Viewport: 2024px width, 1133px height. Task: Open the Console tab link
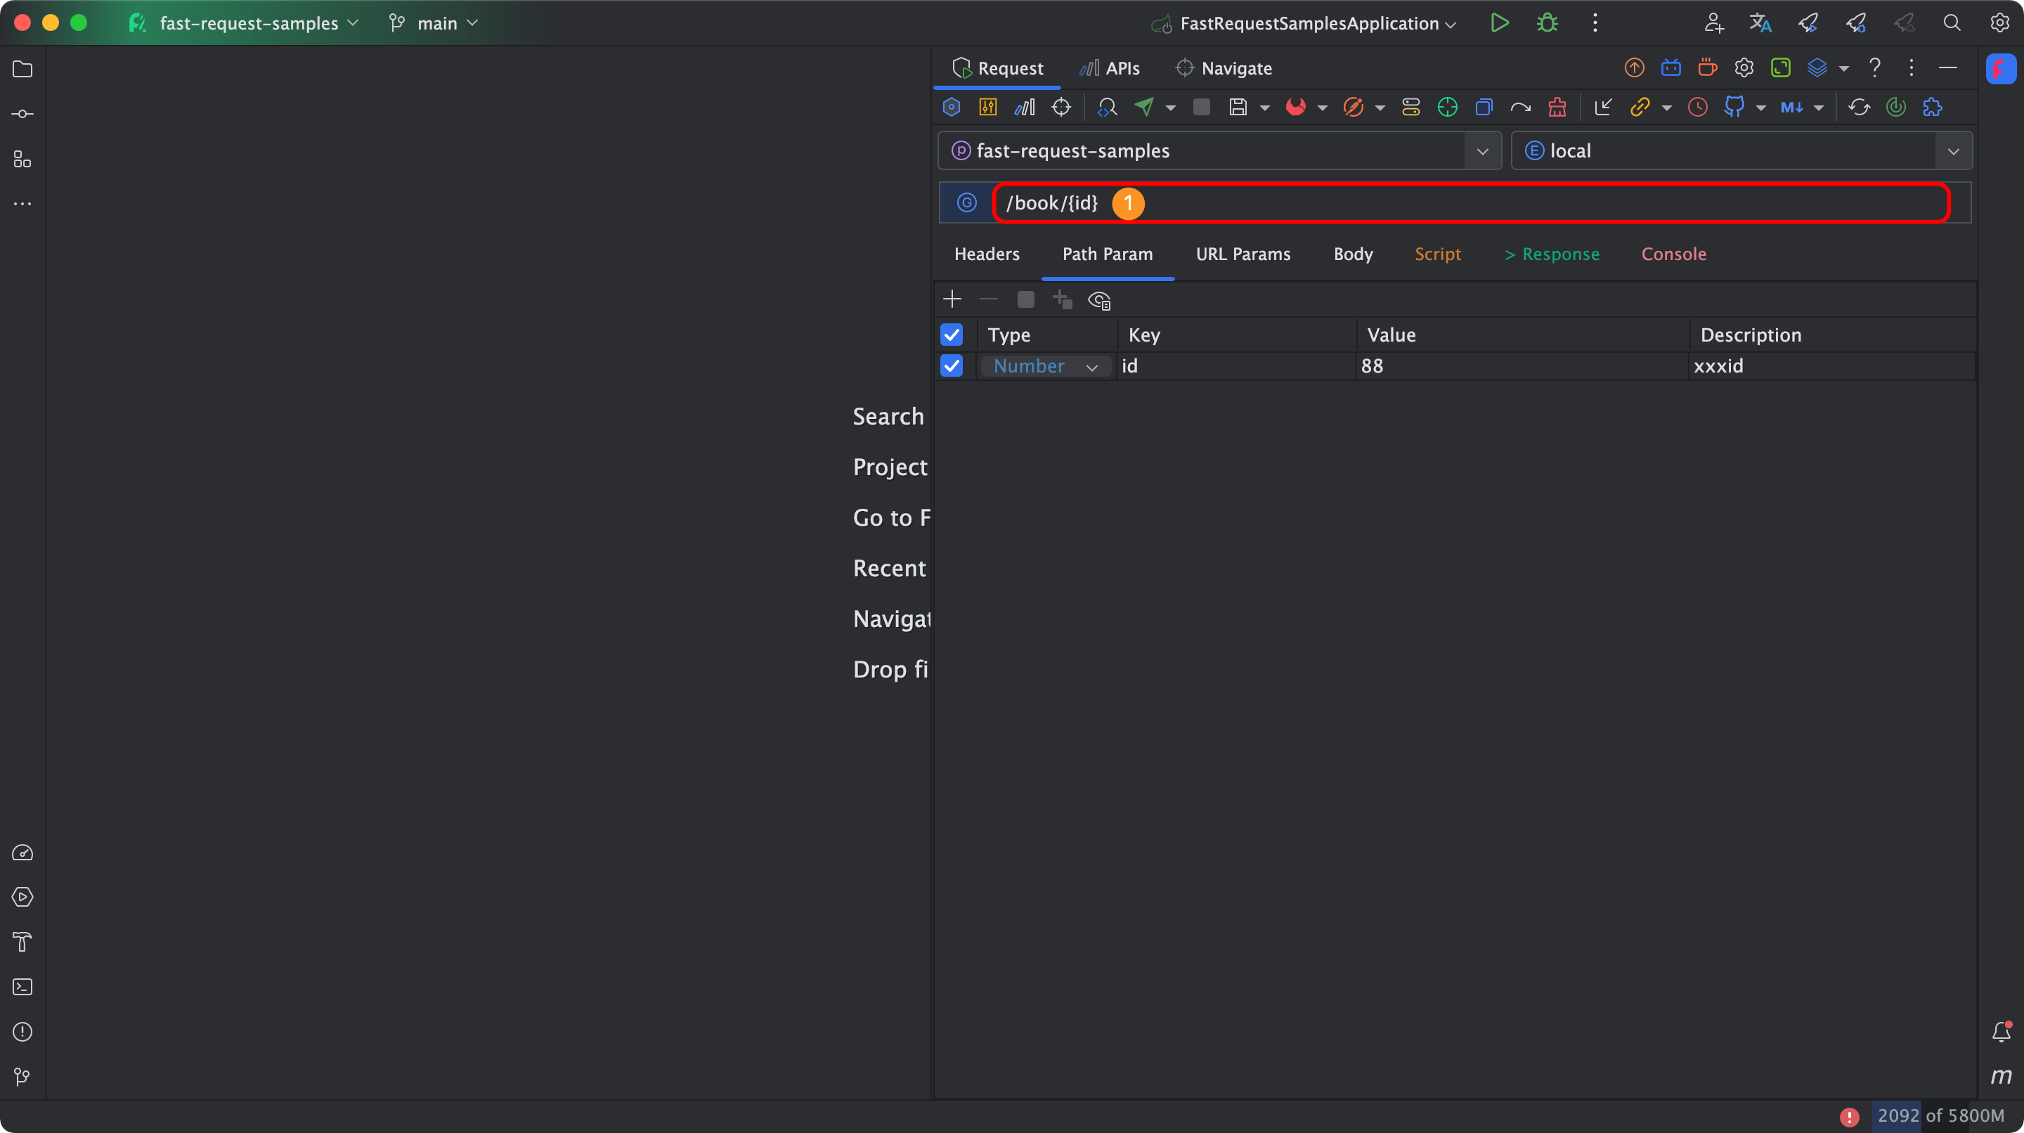pos(1673,254)
